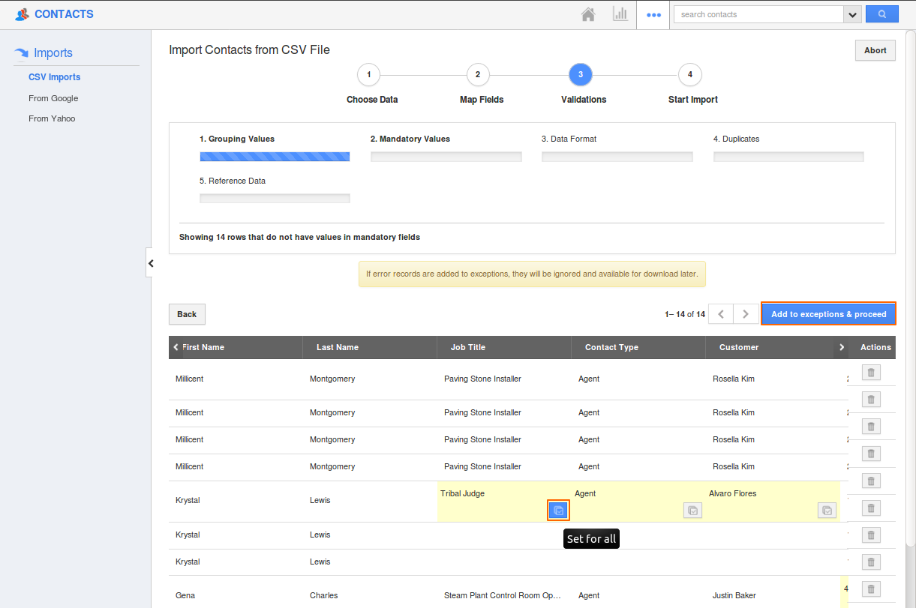This screenshot has height=608, width=916.
Task: Click the copy icon in Alvaro Flores cell
Action: click(x=827, y=511)
